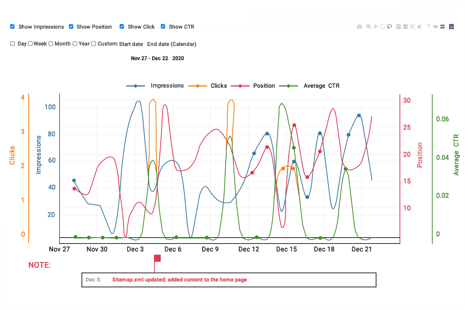465x310 pixels.
Task: Select the Pan crossed-arrows tool
Action: tap(375, 27)
